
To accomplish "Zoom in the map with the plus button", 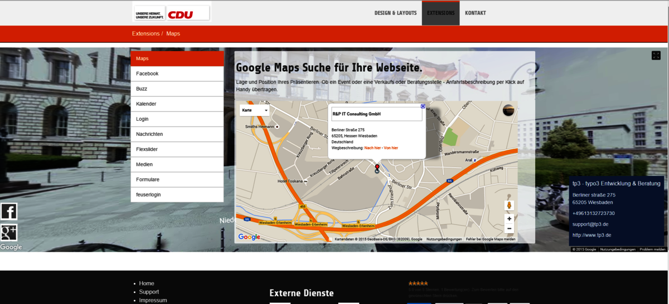I will click(x=508, y=219).
